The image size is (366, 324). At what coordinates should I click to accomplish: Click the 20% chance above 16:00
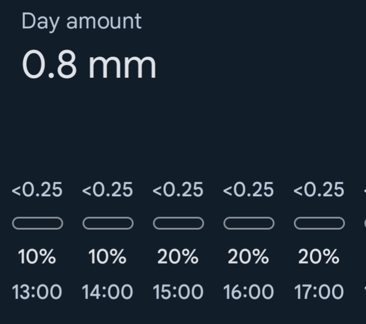(249, 256)
